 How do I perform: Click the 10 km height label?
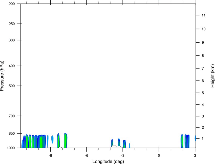tap(203, 29)
